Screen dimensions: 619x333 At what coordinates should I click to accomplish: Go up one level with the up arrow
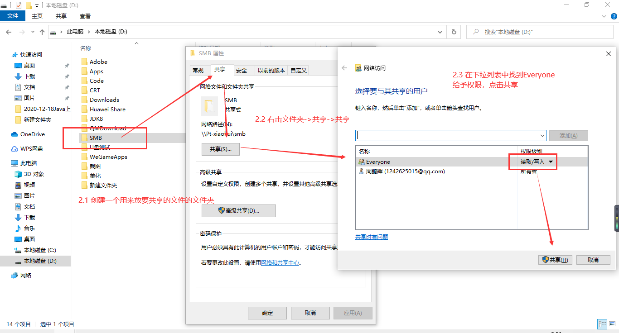point(42,32)
